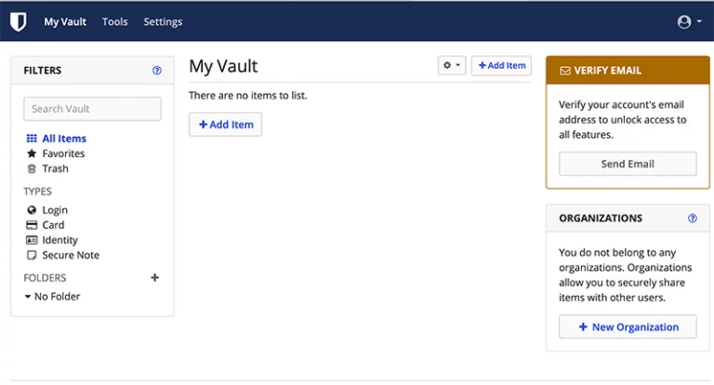Show the Favorites filter
714x385 pixels.
click(63, 153)
